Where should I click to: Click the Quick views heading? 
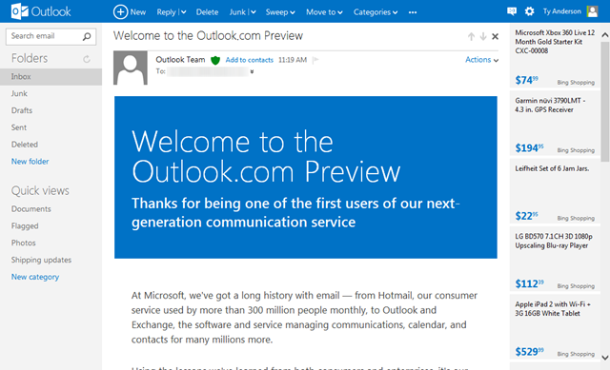coord(40,190)
